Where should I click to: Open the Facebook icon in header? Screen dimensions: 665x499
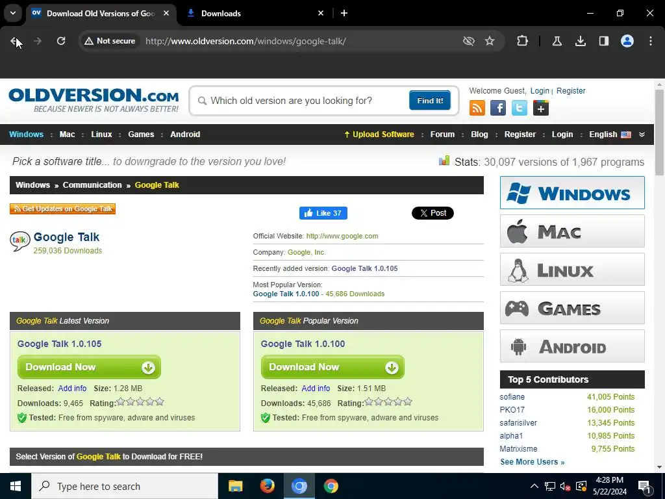click(498, 109)
